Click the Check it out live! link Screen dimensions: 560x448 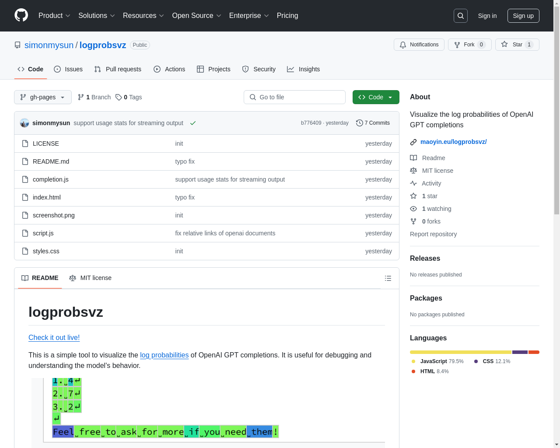(54, 337)
